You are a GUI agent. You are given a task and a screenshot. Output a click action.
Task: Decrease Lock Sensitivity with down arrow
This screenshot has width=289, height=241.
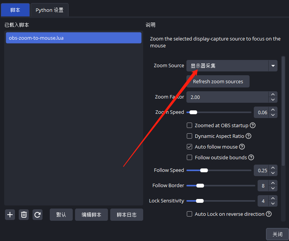tap(273, 204)
